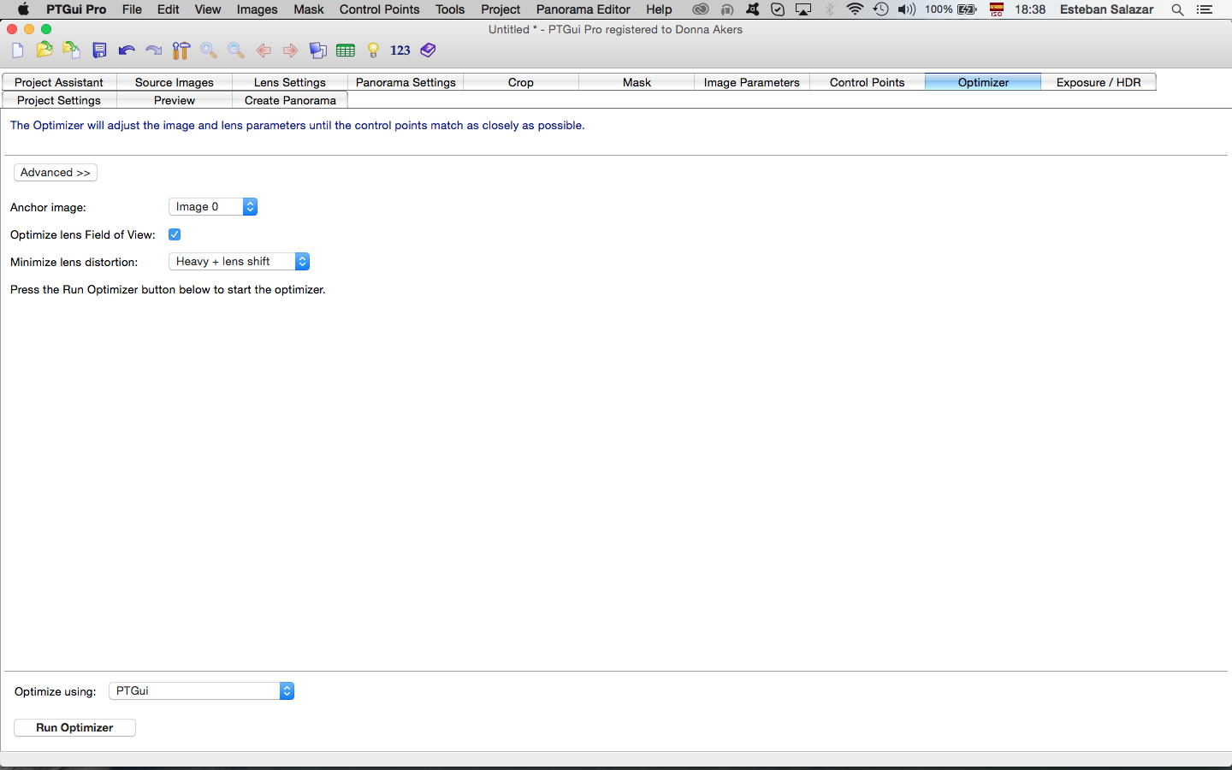Open the Panorama Editor menu
1232x770 pixels.
coord(583,9)
